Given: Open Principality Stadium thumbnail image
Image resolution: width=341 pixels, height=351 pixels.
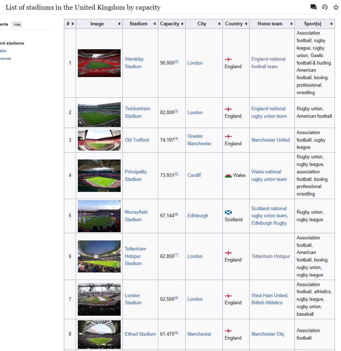Looking at the screenshot, I should [99, 176].
